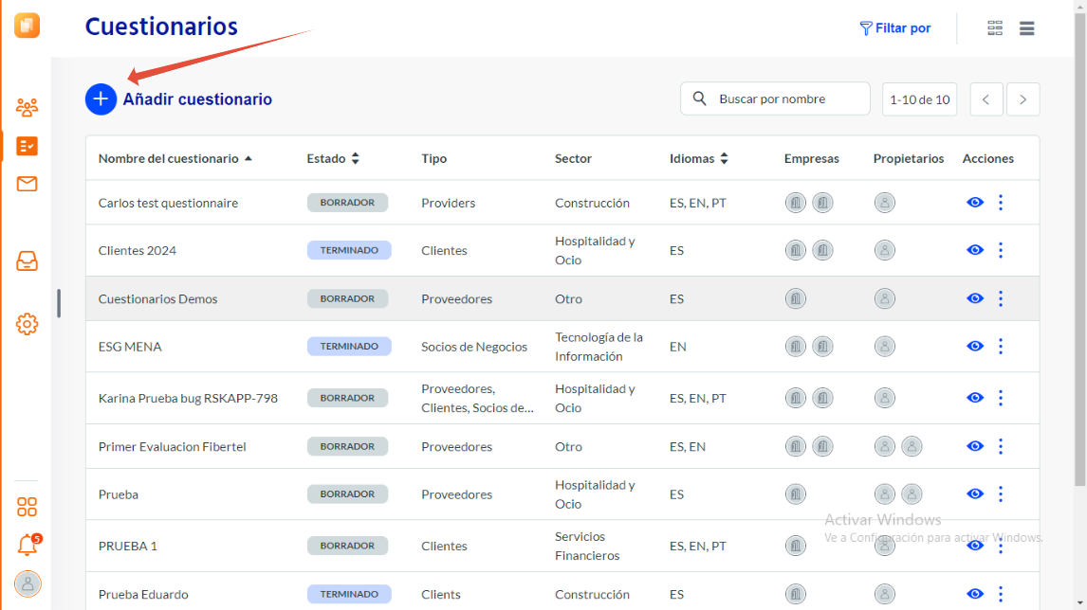Image resolution: width=1087 pixels, height=610 pixels.
Task: View Carlos test questionnaire with eye icon
Action: coord(975,202)
